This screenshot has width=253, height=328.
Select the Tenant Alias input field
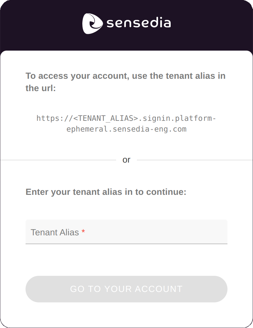(126, 232)
